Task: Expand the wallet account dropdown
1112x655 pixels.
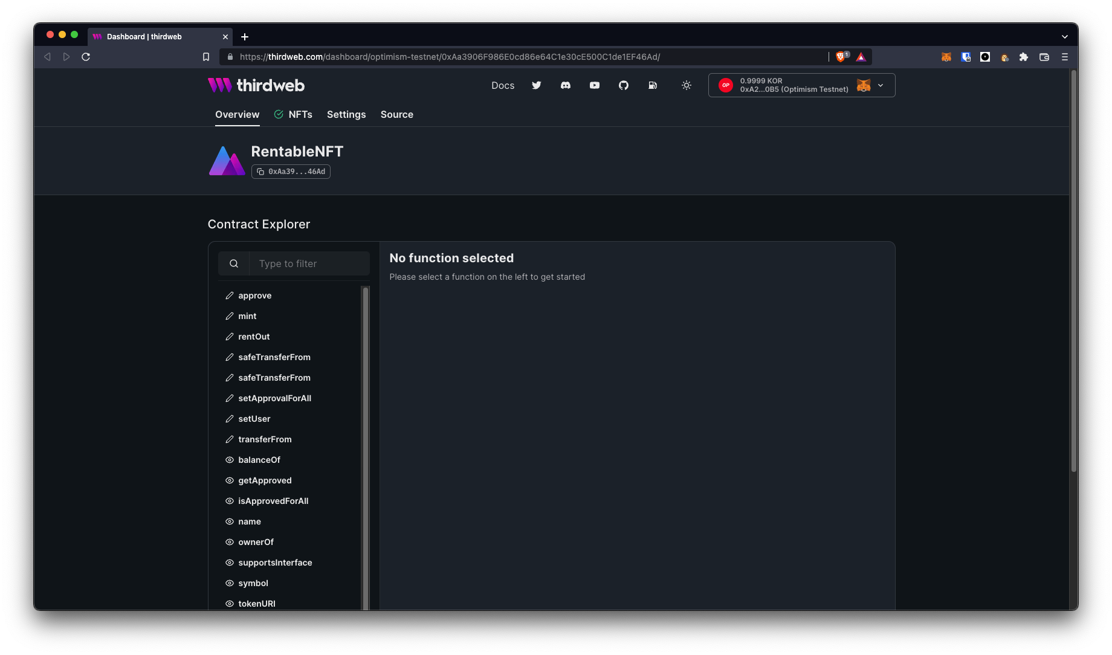Action: (881, 85)
